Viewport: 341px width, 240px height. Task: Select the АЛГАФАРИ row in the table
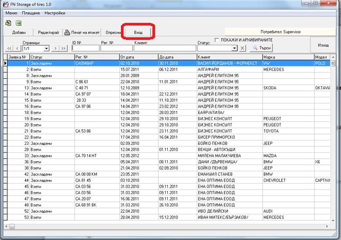213,69
